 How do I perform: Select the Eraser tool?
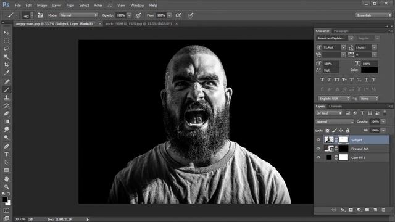click(6, 113)
